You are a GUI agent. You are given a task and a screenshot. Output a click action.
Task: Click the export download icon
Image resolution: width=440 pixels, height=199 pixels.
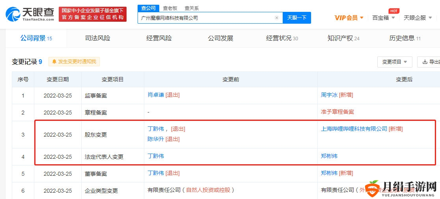(x=425, y=62)
